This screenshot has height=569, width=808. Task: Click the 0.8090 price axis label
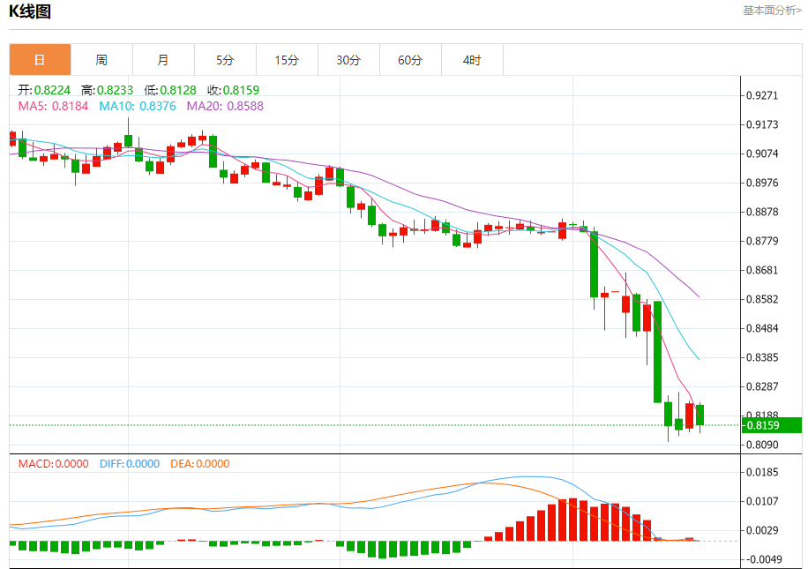762,445
